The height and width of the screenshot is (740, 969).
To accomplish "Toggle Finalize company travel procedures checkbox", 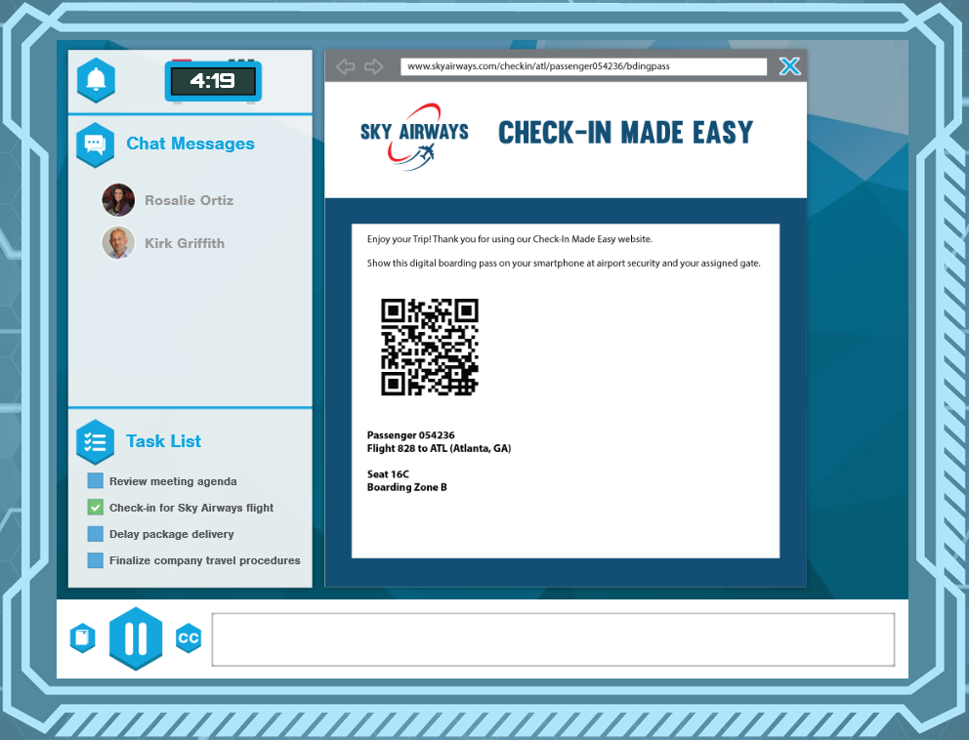I will (x=95, y=560).
